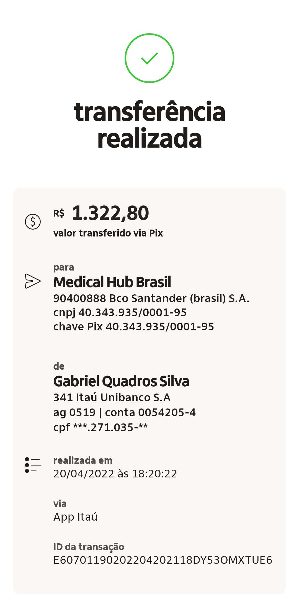Image resolution: width=299 pixels, height=594 pixels.
Task: Click the chave Pix key line
Action: (133, 327)
